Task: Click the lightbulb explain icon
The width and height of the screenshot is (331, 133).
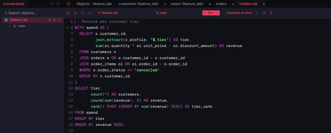Action: click(x=264, y=13)
